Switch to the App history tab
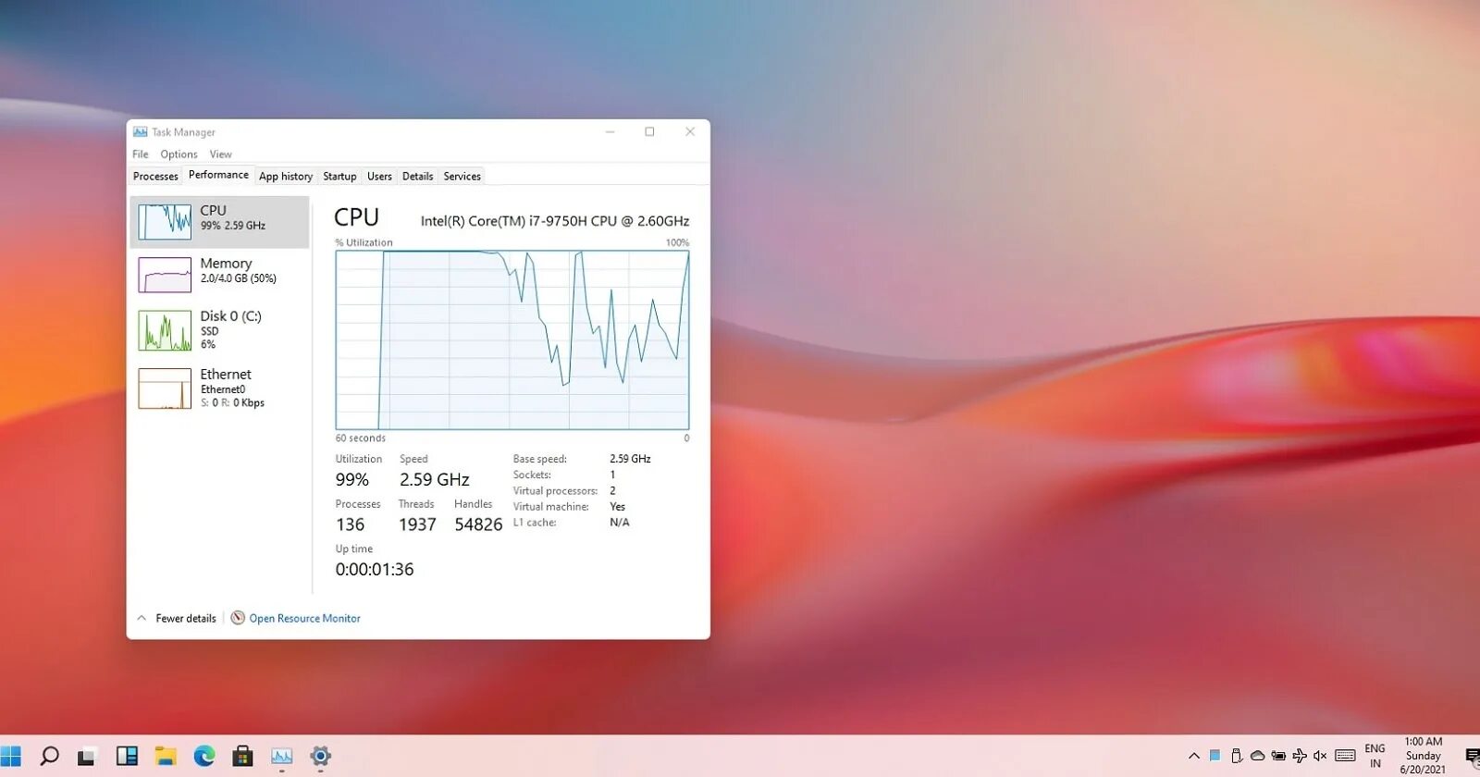Viewport: 1480px width, 777px height. pos(286,176)
